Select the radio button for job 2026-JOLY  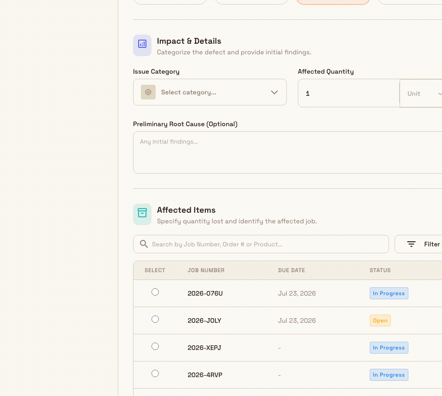pyautogui.click(x=155, y=319)
